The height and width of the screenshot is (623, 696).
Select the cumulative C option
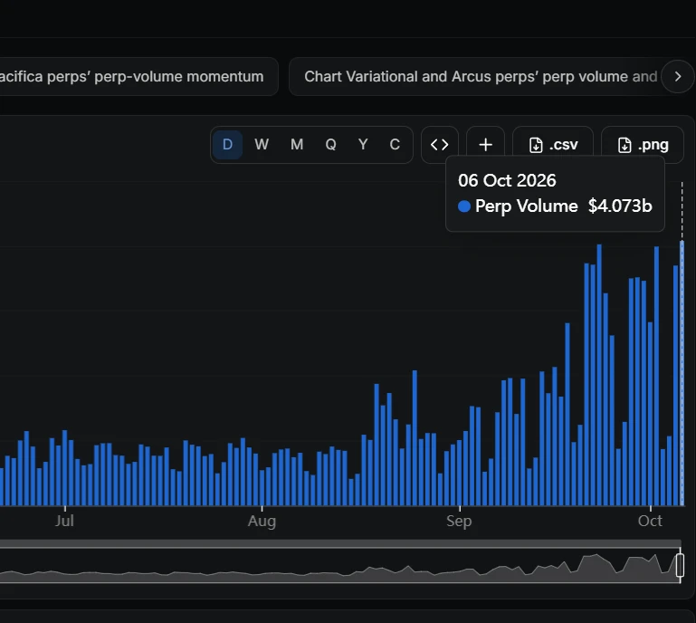pyautogui.click(x=395, y=145)
